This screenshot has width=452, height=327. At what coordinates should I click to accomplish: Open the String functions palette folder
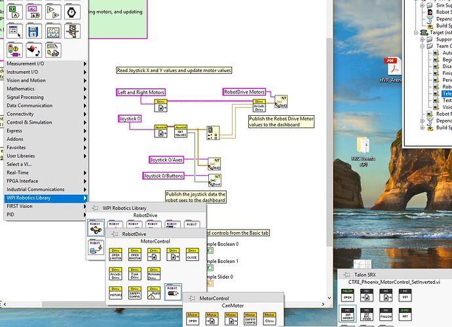point(33,12)
